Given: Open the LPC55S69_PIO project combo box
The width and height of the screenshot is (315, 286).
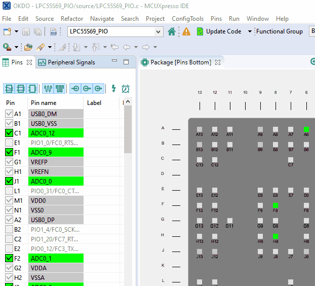Looking at the screenshot, I should point(115,31).
